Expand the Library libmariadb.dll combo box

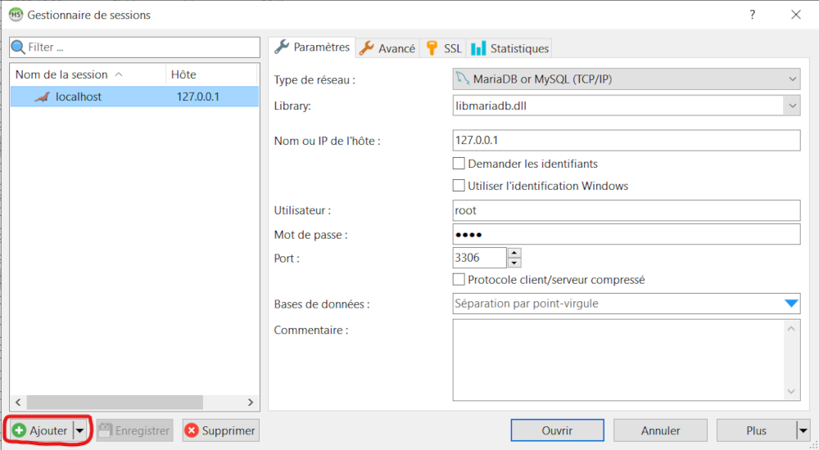791,106
